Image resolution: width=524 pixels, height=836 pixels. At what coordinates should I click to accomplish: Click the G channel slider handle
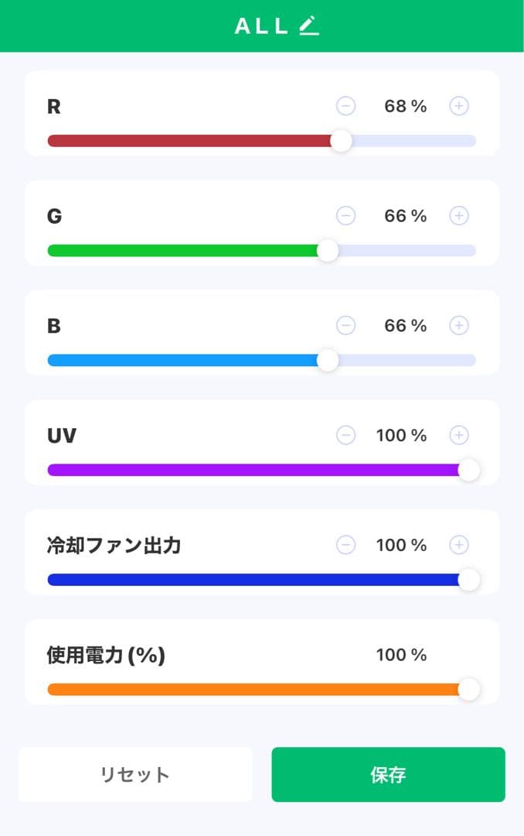coord(328,251)
